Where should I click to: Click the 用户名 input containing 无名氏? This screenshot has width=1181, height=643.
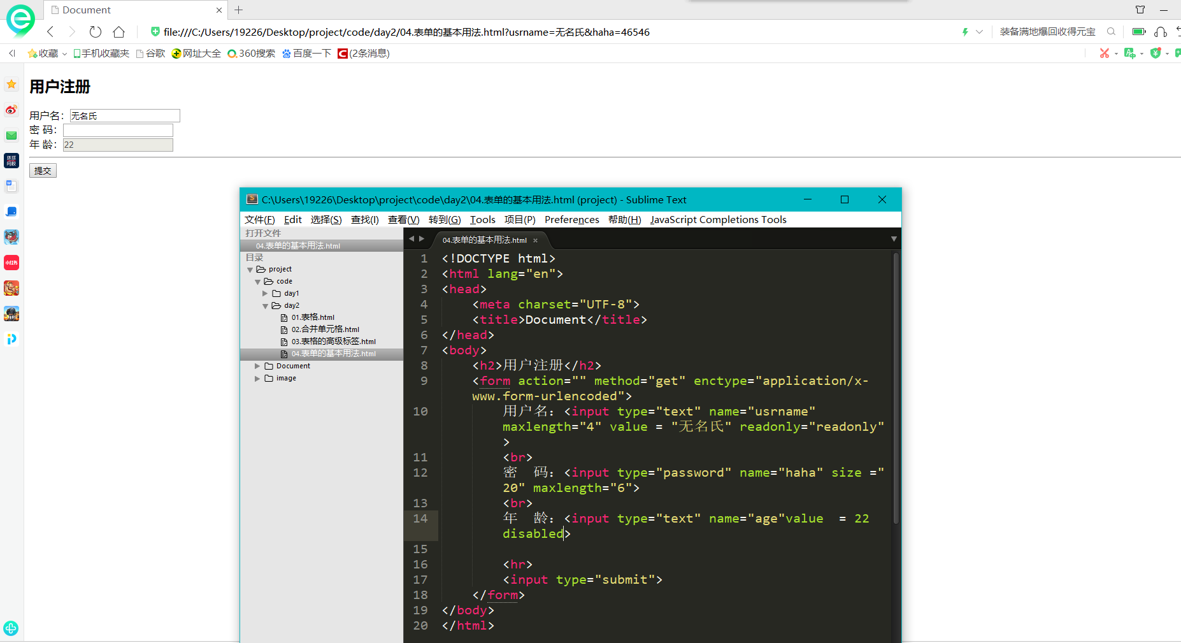125,116
